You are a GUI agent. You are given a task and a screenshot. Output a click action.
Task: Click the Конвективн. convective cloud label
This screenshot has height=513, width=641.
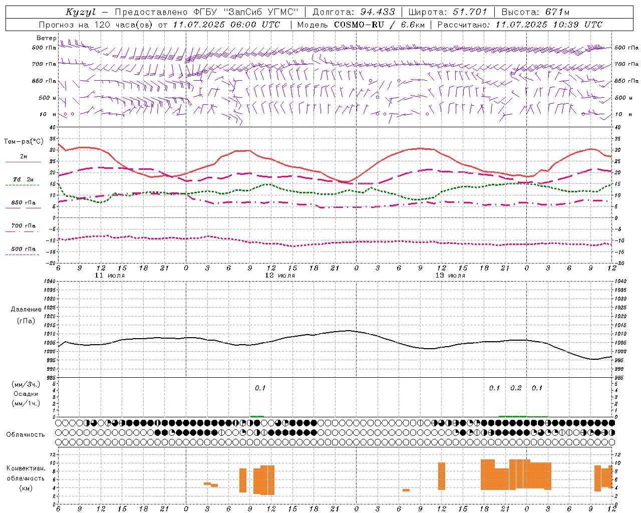point(26,468)
